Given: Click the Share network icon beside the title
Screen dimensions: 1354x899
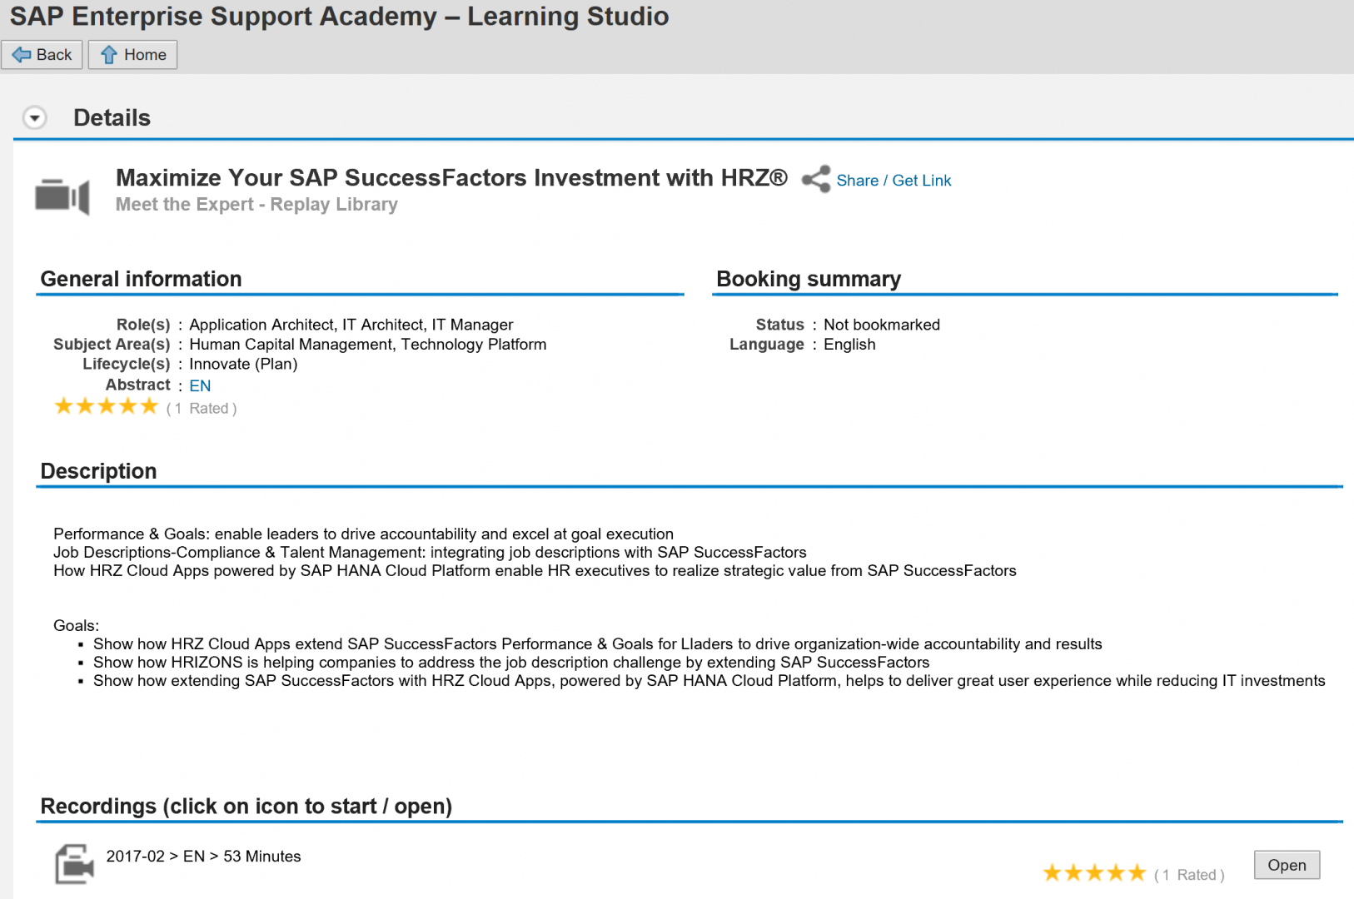Looking at the screenshot, I should pyautogui.click(x=814, y=179).
